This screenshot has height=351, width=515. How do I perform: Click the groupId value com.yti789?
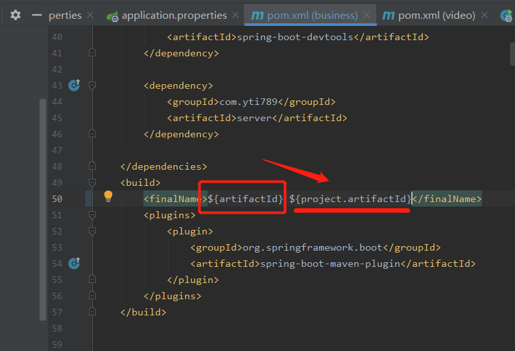pyautogui.click(x=248, y=102)
